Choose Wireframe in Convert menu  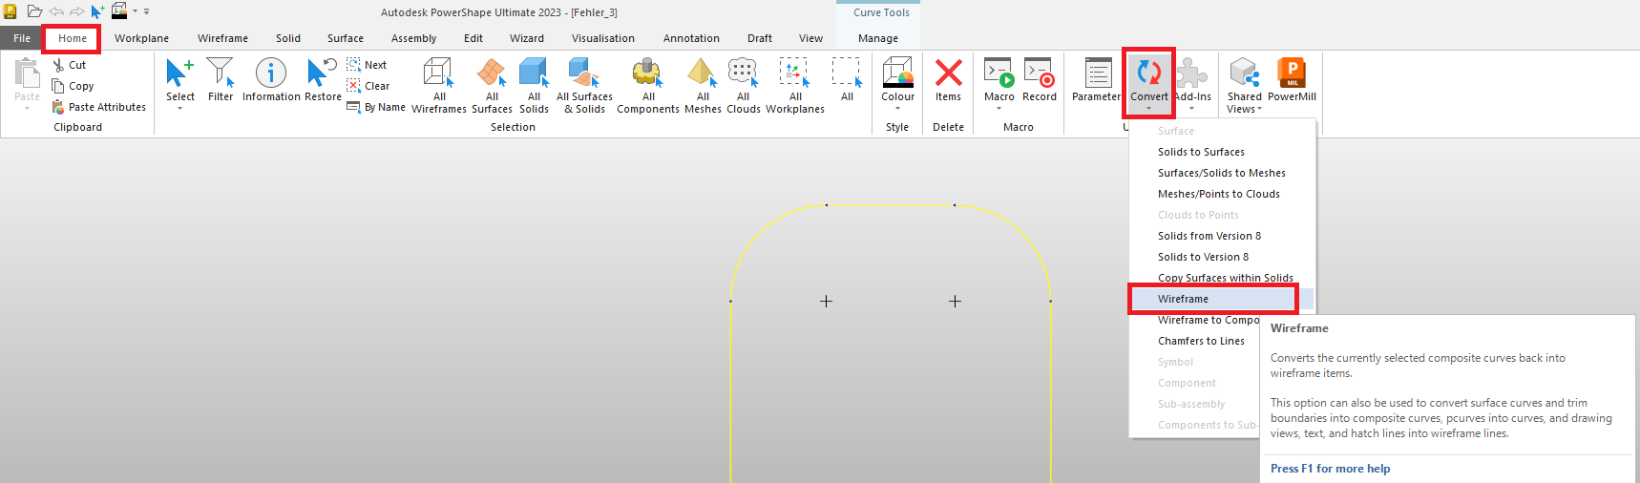1222,299
